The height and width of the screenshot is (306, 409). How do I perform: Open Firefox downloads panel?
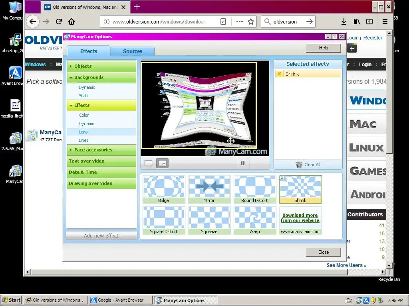click(x=344, y=22)
